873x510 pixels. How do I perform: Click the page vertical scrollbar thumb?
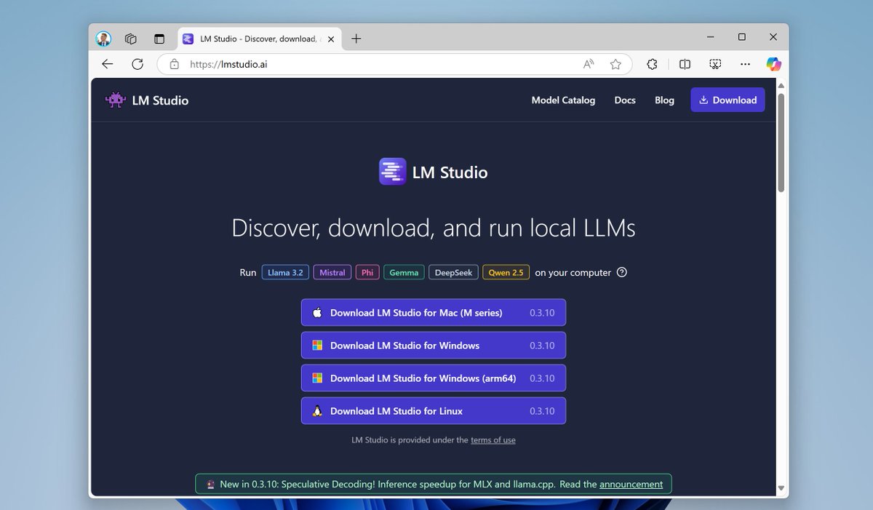[x=781, y=142]
